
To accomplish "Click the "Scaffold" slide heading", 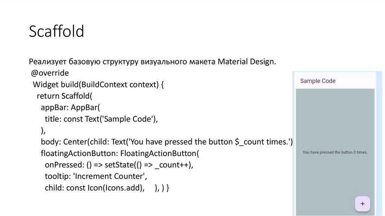I will pyautogui.click(x=56, y=32).
